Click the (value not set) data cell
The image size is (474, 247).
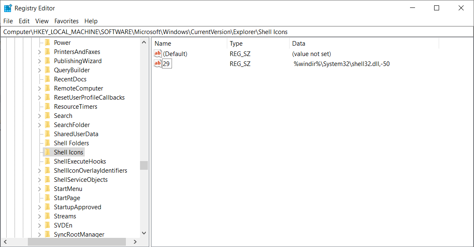[x=312, y=54]
